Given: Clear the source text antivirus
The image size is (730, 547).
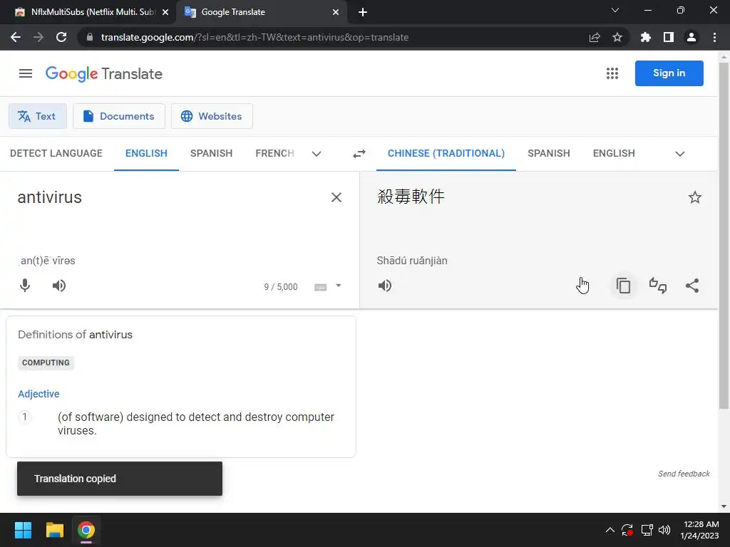Looking at the screenshot, I should point(336,197).
